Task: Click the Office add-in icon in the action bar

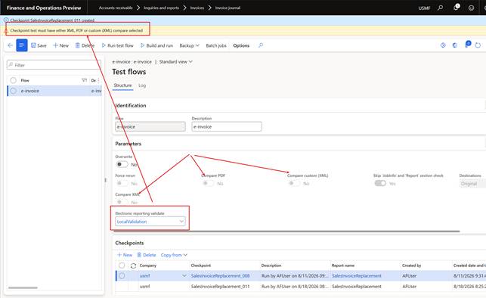Action: [455, 45]
